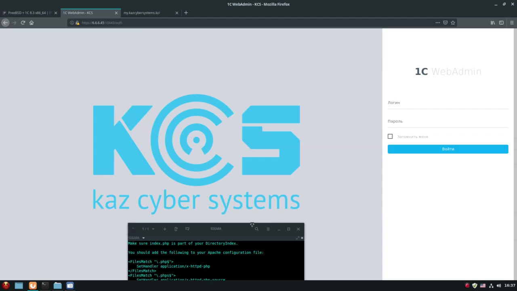Open search in SIGMA terminal
Image resolution: width=517 pixels, height=291 pixels.
pyautogui.click(x=256, y=229)
